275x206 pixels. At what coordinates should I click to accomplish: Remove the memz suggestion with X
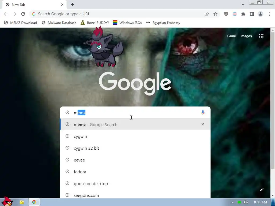click(x=203, y=124)
